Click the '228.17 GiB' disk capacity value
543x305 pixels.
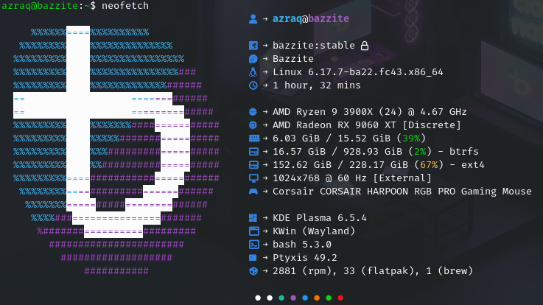(x=379, y=165)
